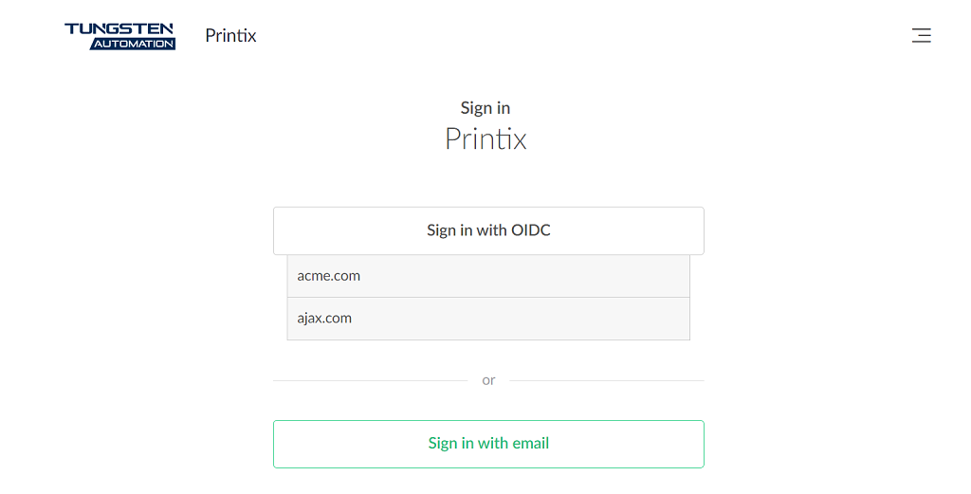
Task: Click the large Printix title
Action: pyautogui.click(x=485, y=139)
